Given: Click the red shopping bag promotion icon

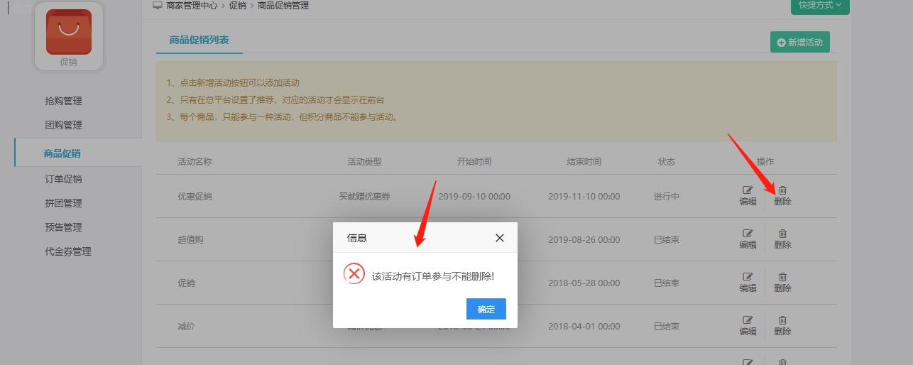Looking at the screenshot, I should click(x=69, y=32).
